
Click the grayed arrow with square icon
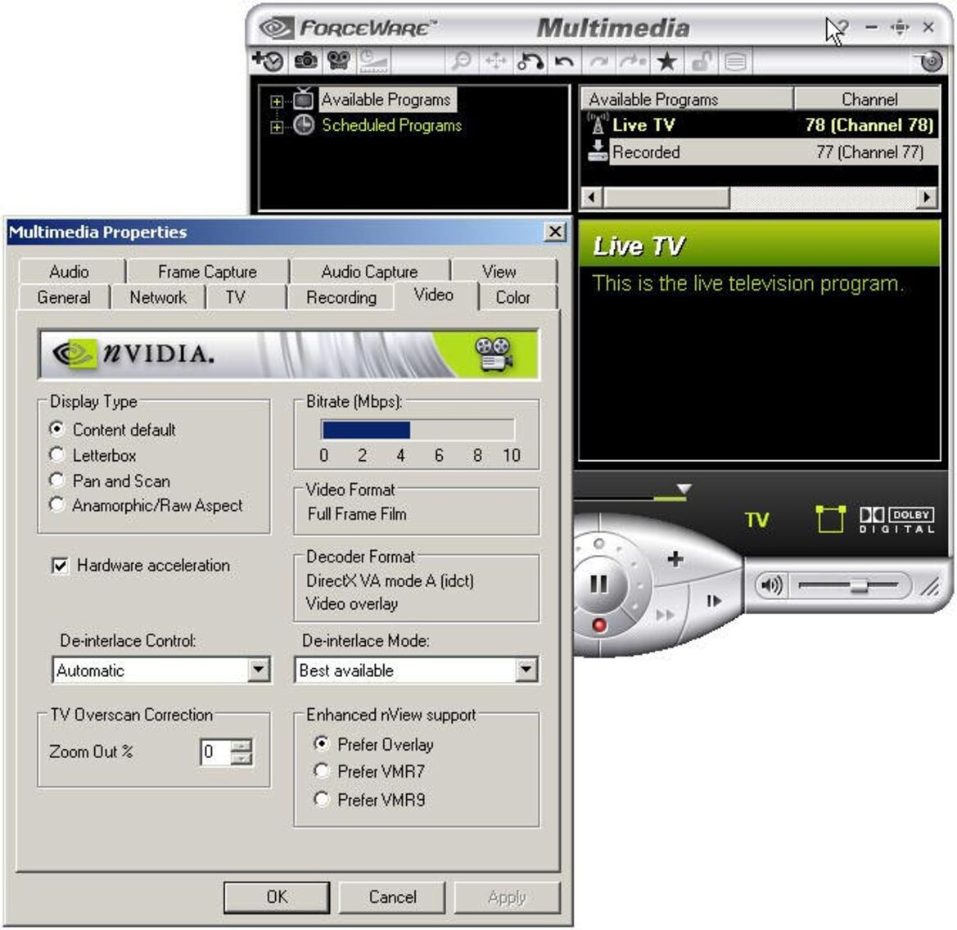coord(632,61)
